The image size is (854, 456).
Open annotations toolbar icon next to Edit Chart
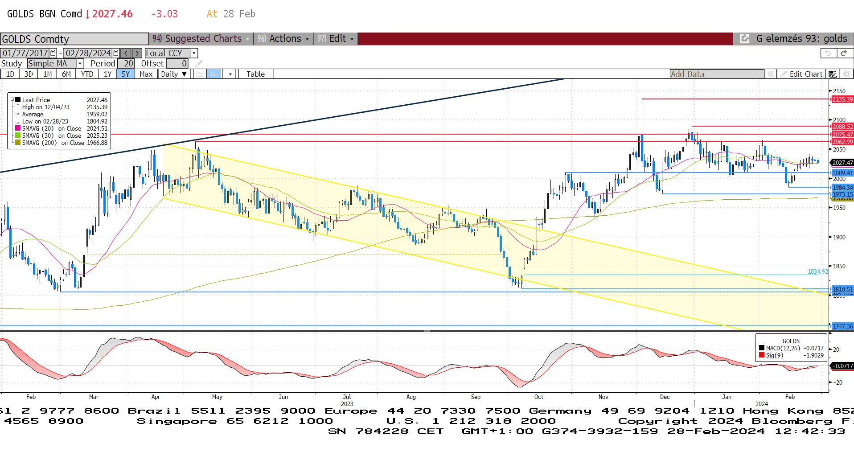pyautogui.click(x=833, y=74)
